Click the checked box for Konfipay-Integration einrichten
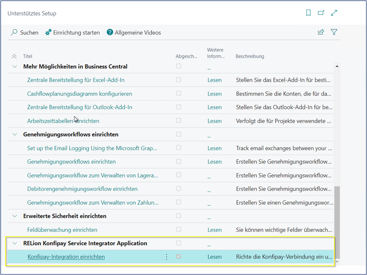 [x=179, y=257]
